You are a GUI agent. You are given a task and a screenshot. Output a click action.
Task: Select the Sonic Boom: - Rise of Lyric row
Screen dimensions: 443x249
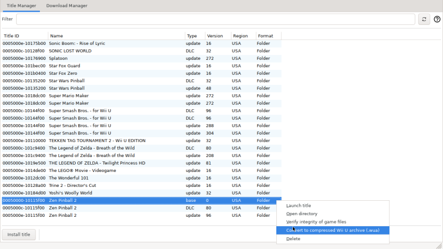coord(142,43)
